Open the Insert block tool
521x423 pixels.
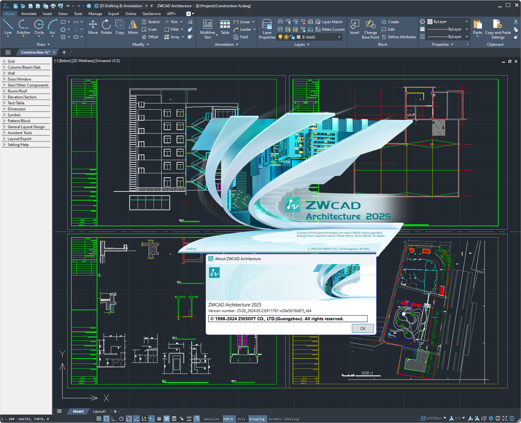pos(354,27)
